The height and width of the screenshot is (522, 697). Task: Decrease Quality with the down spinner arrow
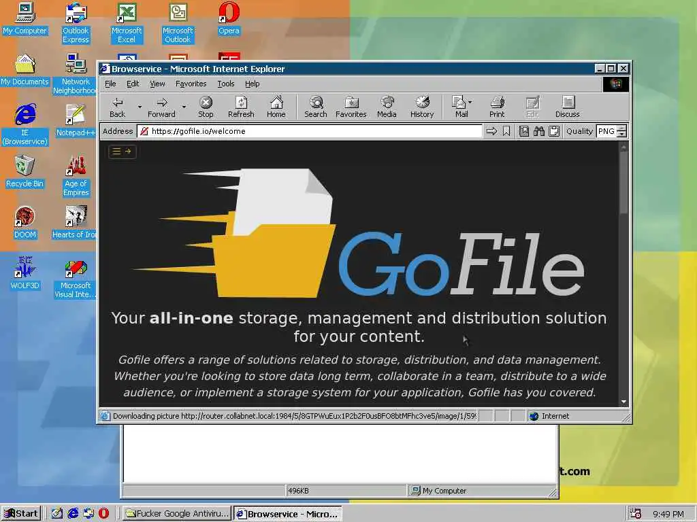622,134
